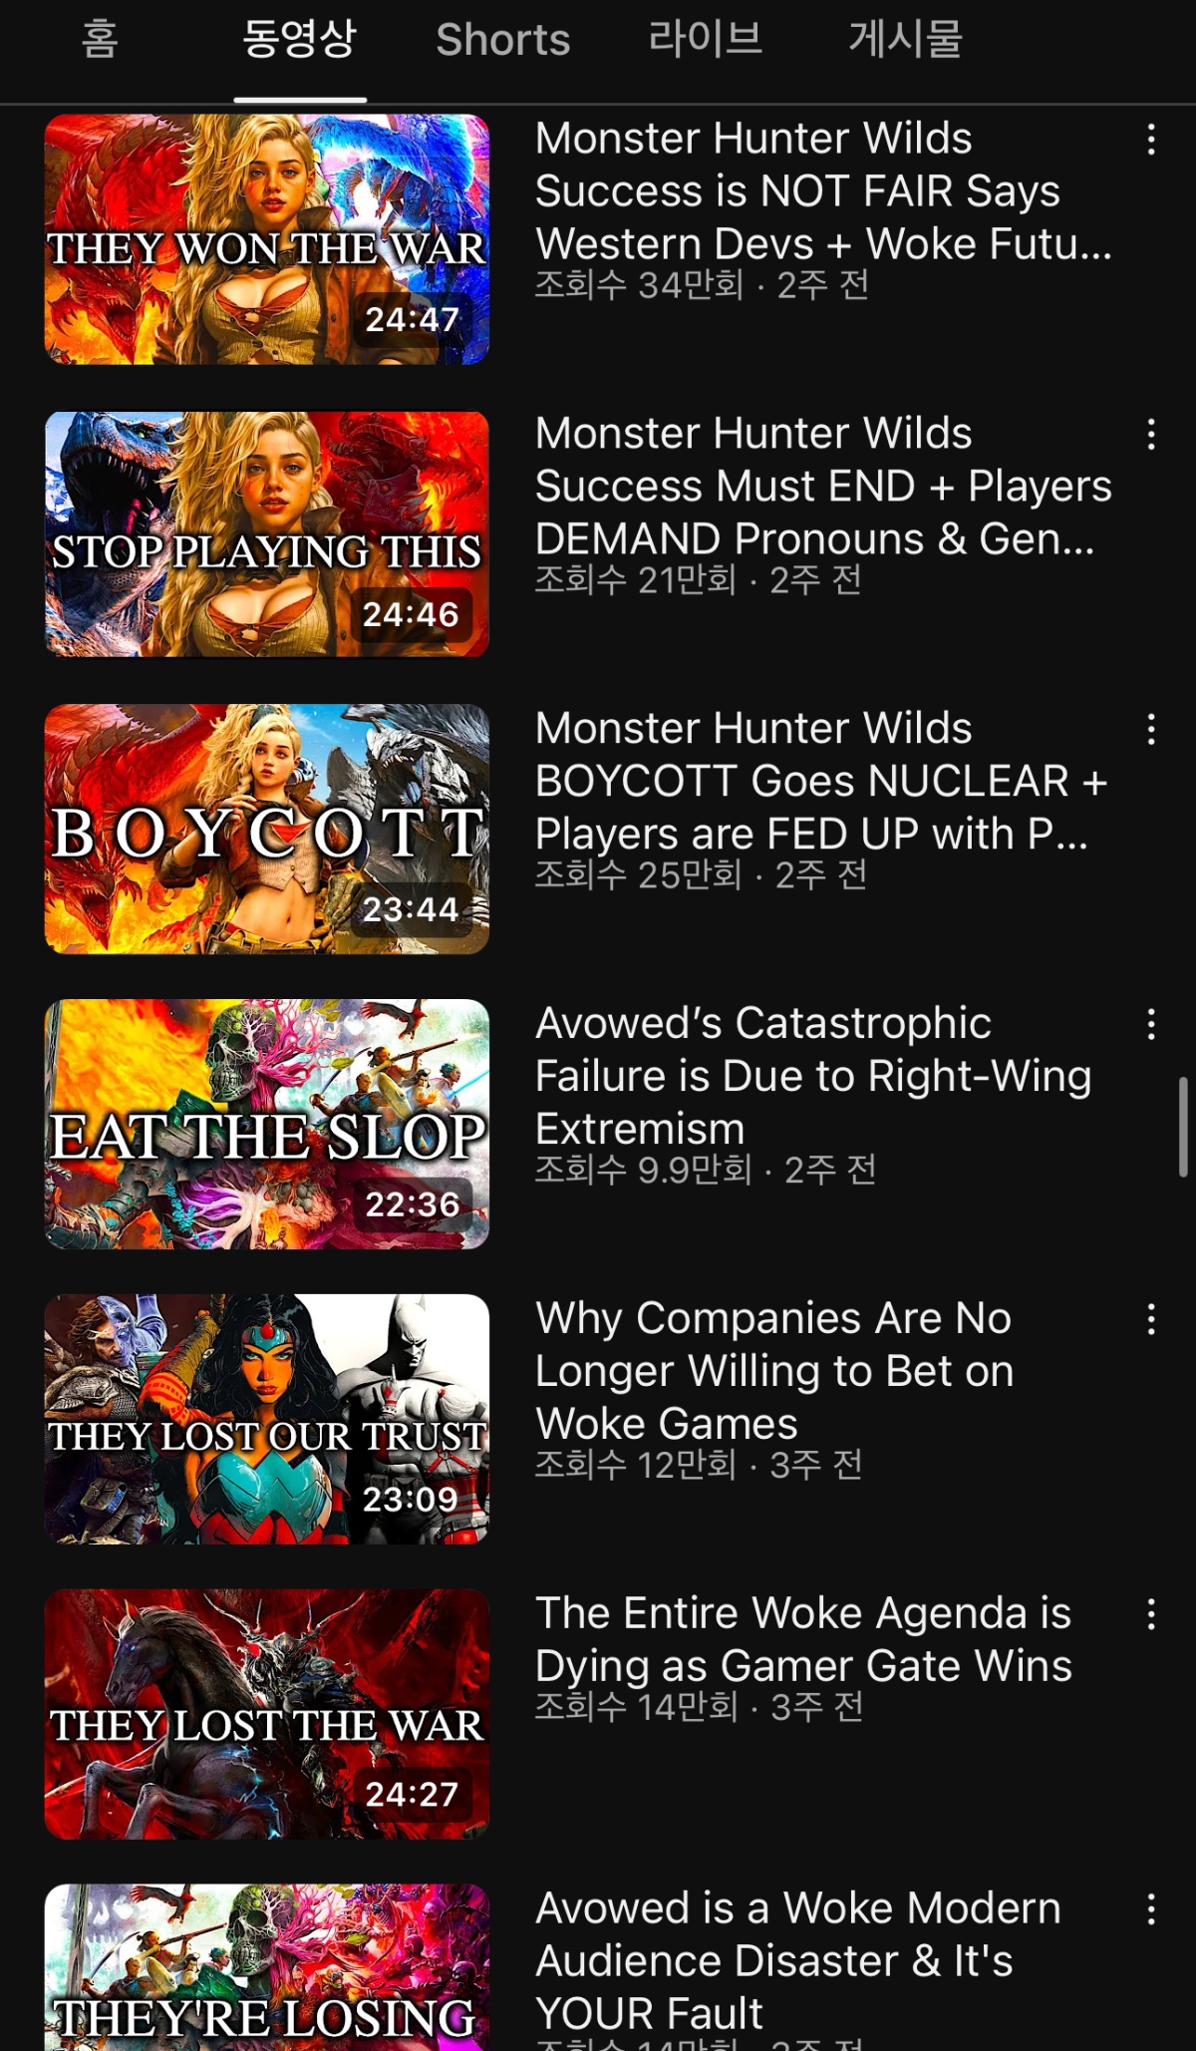Open the 라이브 tab
This screenshot has height=2051, width=1196.
click(706, 40)
